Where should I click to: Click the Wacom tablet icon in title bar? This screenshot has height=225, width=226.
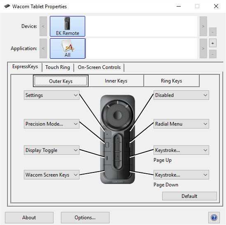coord(7,6)
